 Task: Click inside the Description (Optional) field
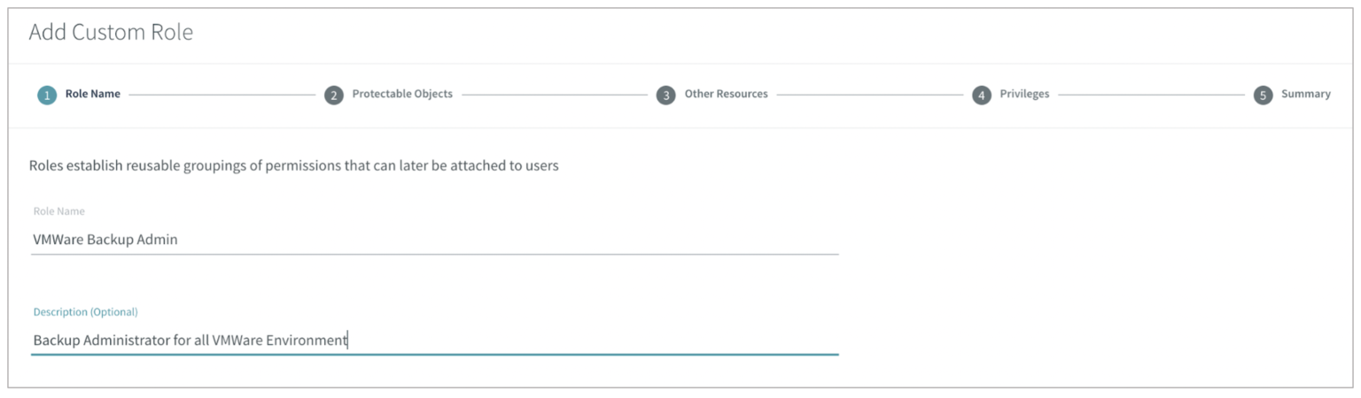click(x=434, y=340)
